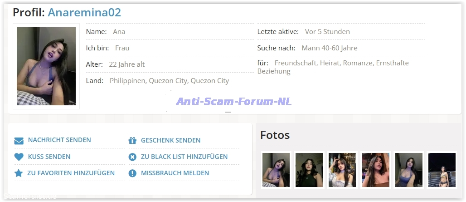Open the NACHRICHT SENDEN link
The width and height of the screenshot is (466, 202).
tap(59, 140)
